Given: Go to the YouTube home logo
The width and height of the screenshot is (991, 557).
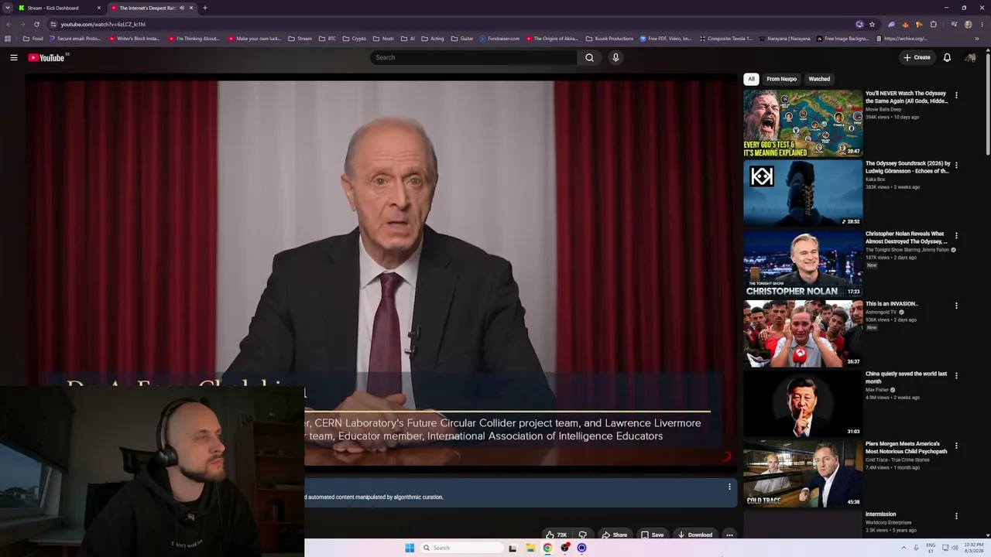Looking at the screenshot, I should [48, 57].
